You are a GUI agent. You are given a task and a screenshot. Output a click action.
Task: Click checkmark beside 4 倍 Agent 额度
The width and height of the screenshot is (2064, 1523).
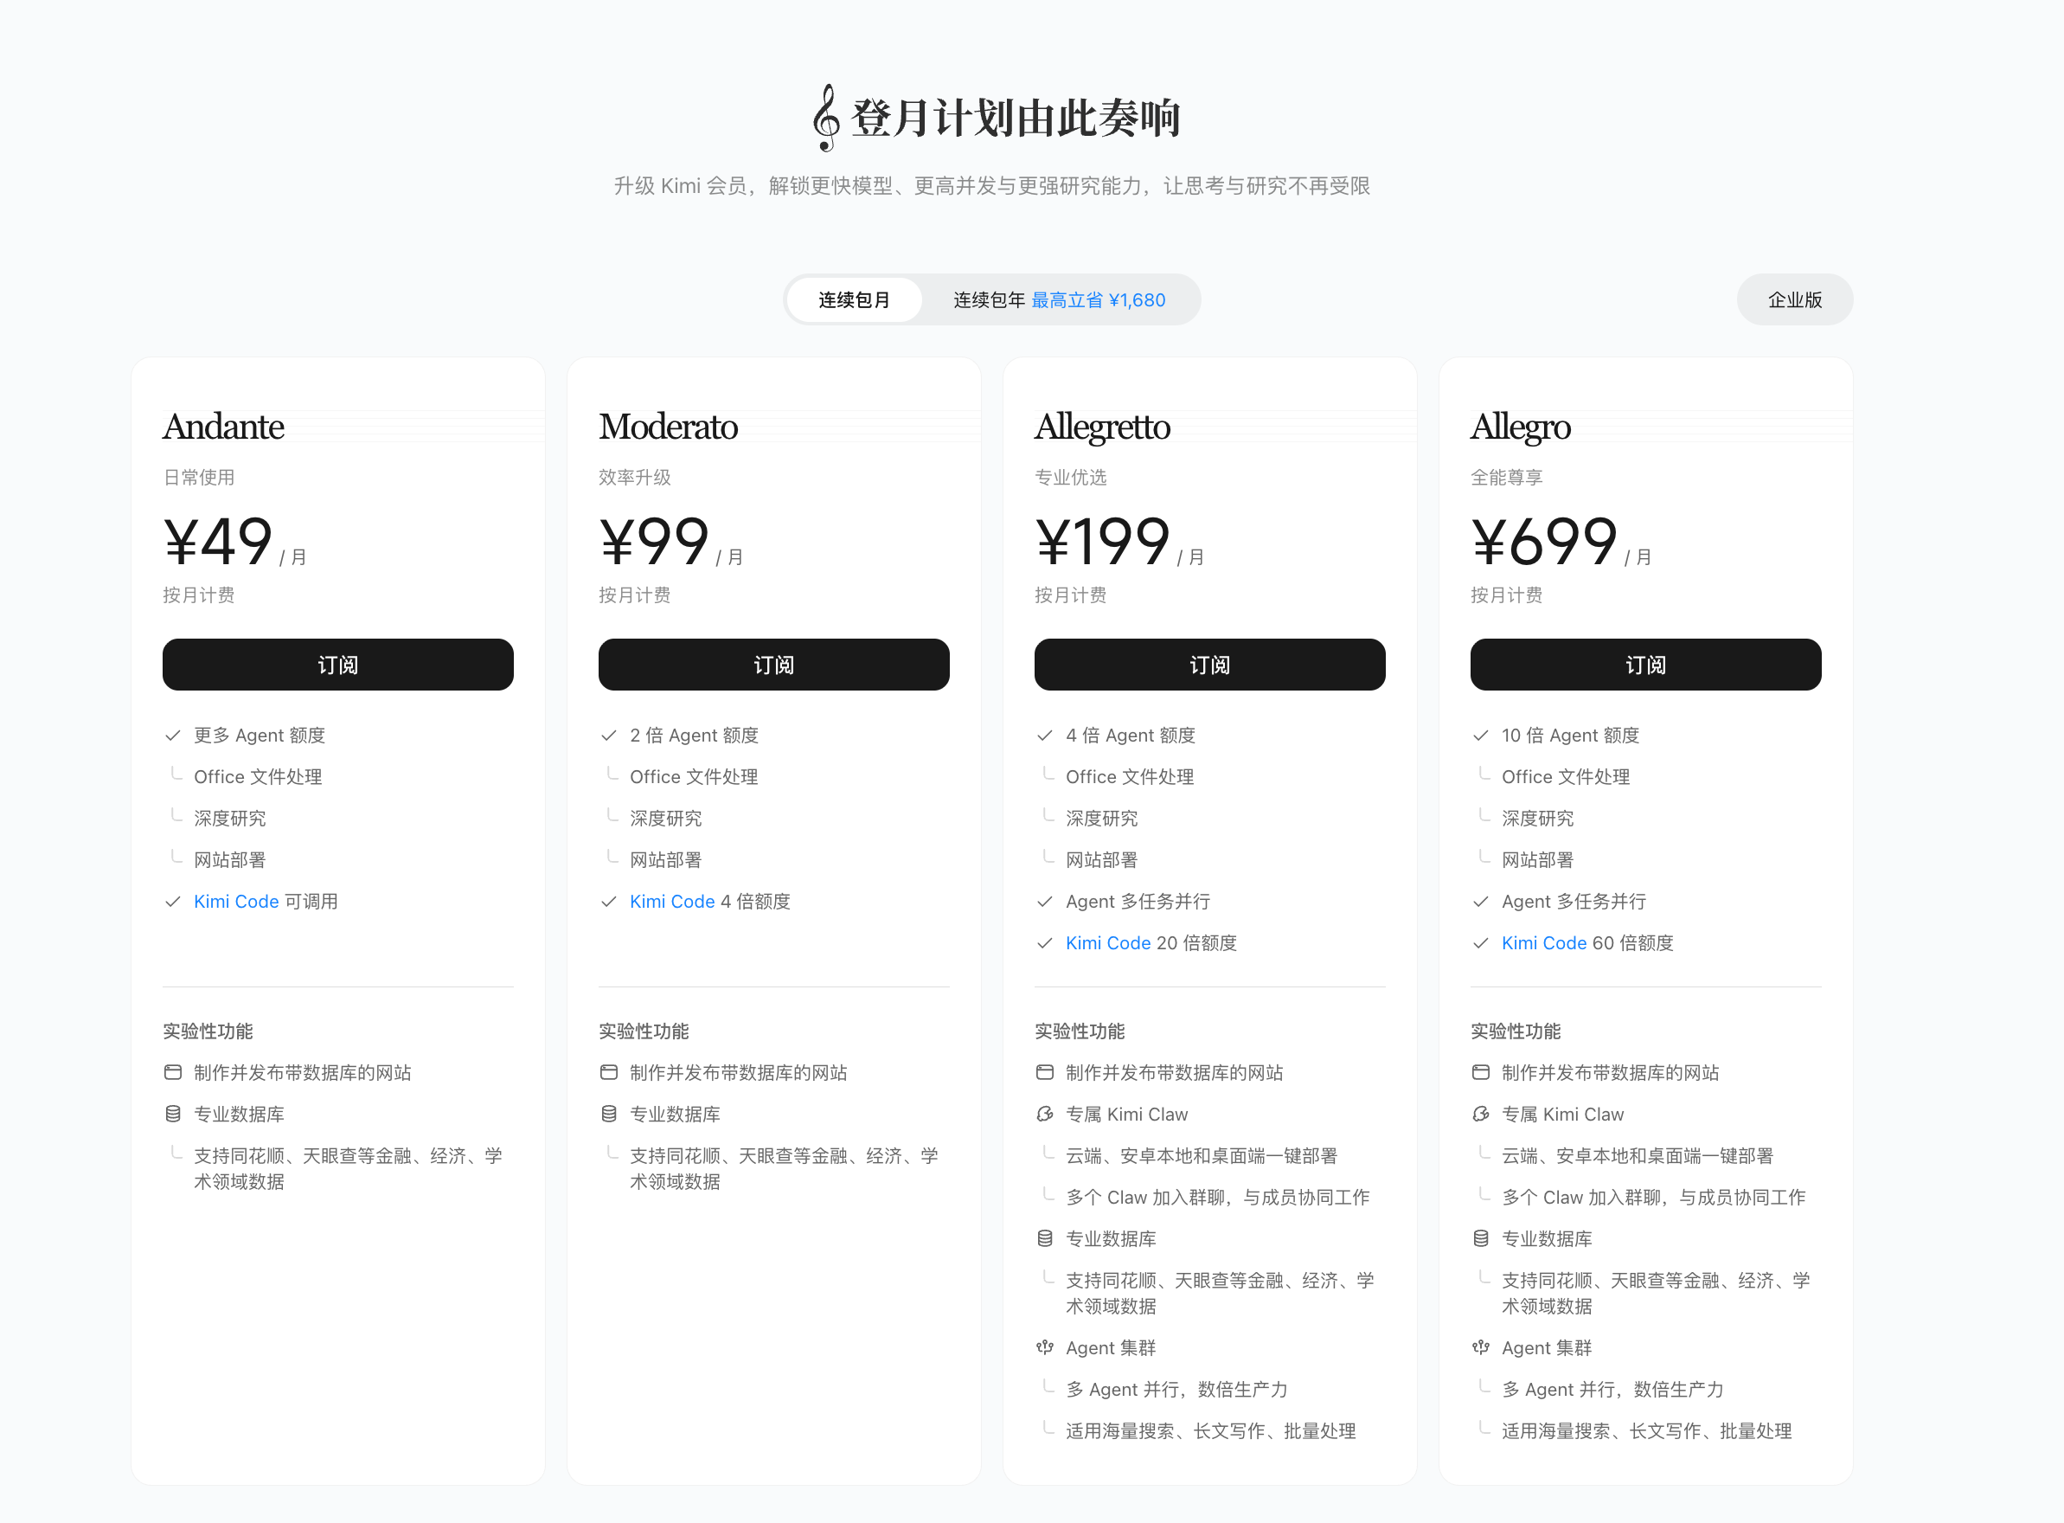(1044, 736)
